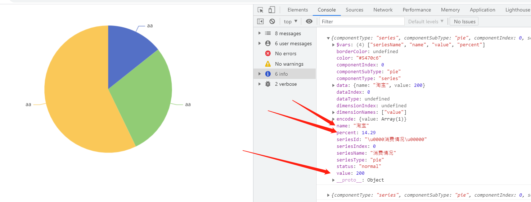Screen dimensions: 531x202
Task: Select the yellow No warnings icon
Action: 268,64
